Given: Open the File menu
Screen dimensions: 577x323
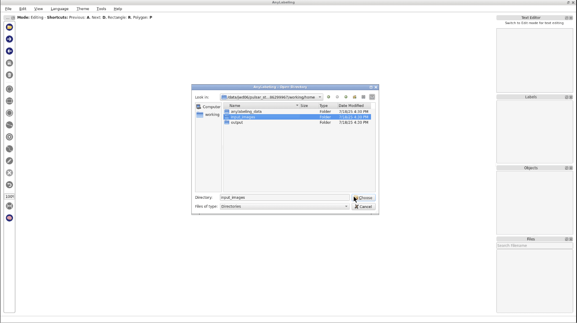Looking at the screenshot, I should point(8,9).
